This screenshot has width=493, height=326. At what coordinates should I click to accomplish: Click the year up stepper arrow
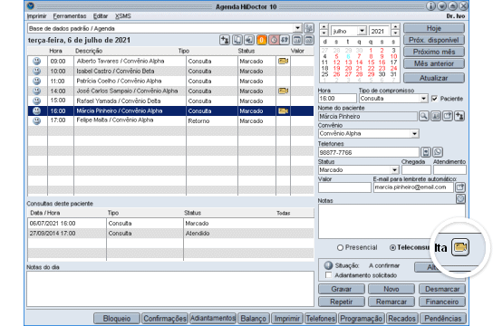coord(395,26)
